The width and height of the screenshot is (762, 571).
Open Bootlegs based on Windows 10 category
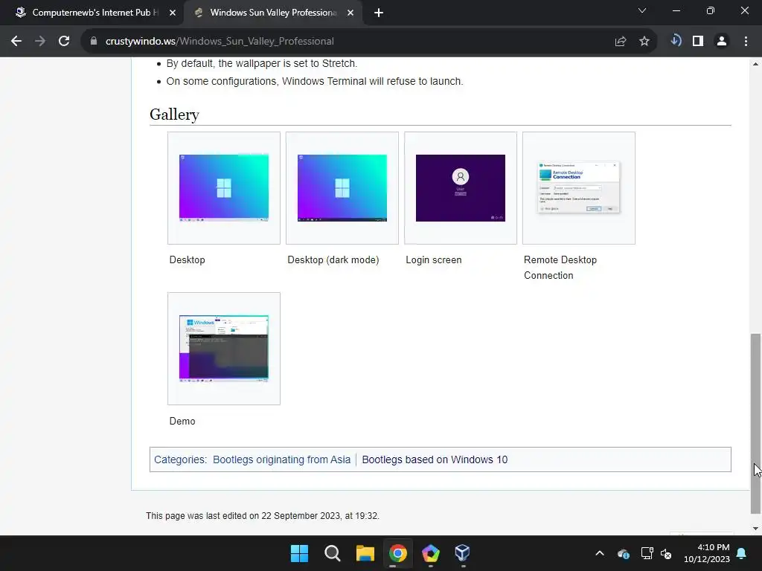435,459
